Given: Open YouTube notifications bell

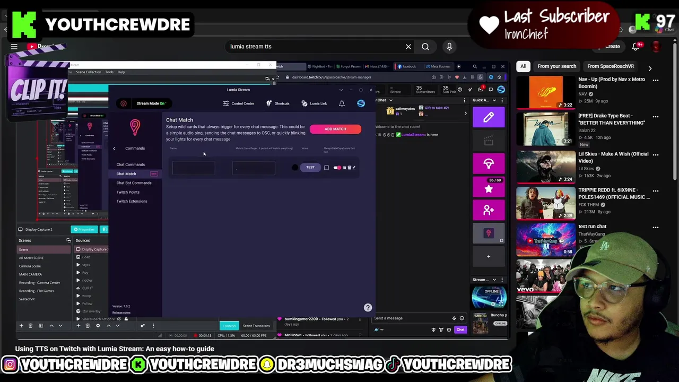Looking at the screenshot, I should pos(636,47).
